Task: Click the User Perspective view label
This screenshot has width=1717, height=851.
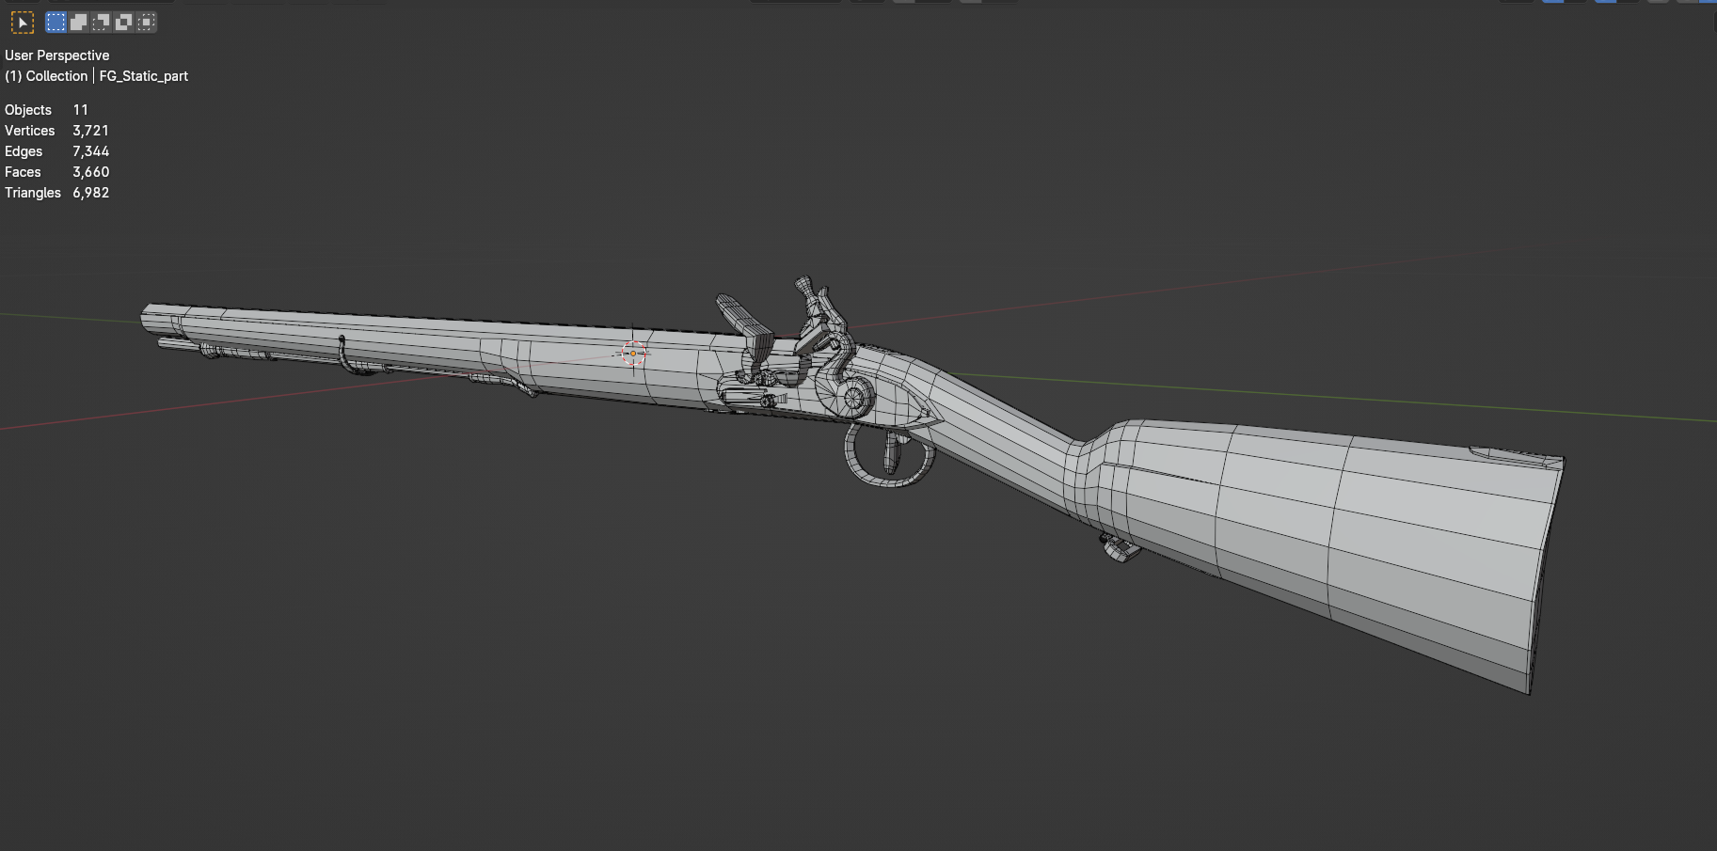Action: coord(56,55)
